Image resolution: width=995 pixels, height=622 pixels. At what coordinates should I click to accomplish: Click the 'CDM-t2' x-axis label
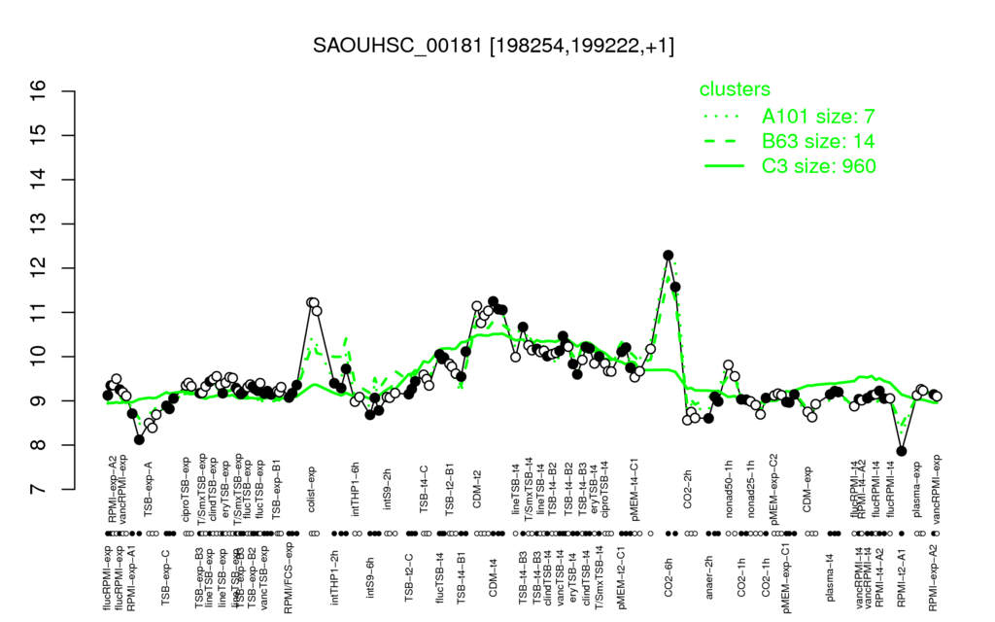pos(477,489)
